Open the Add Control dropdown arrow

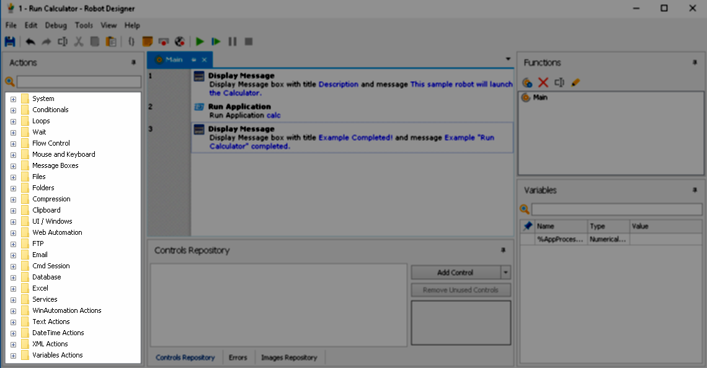click(x=505, y=273)
